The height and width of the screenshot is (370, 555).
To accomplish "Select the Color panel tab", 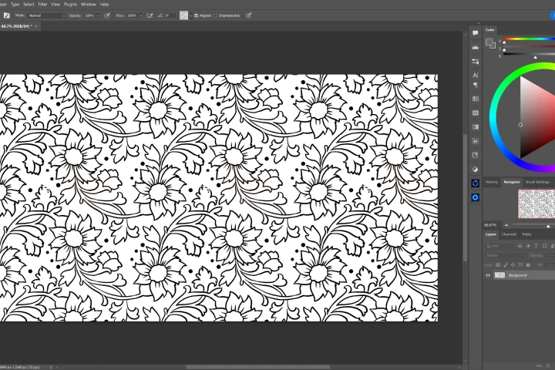I will point(490,30).
